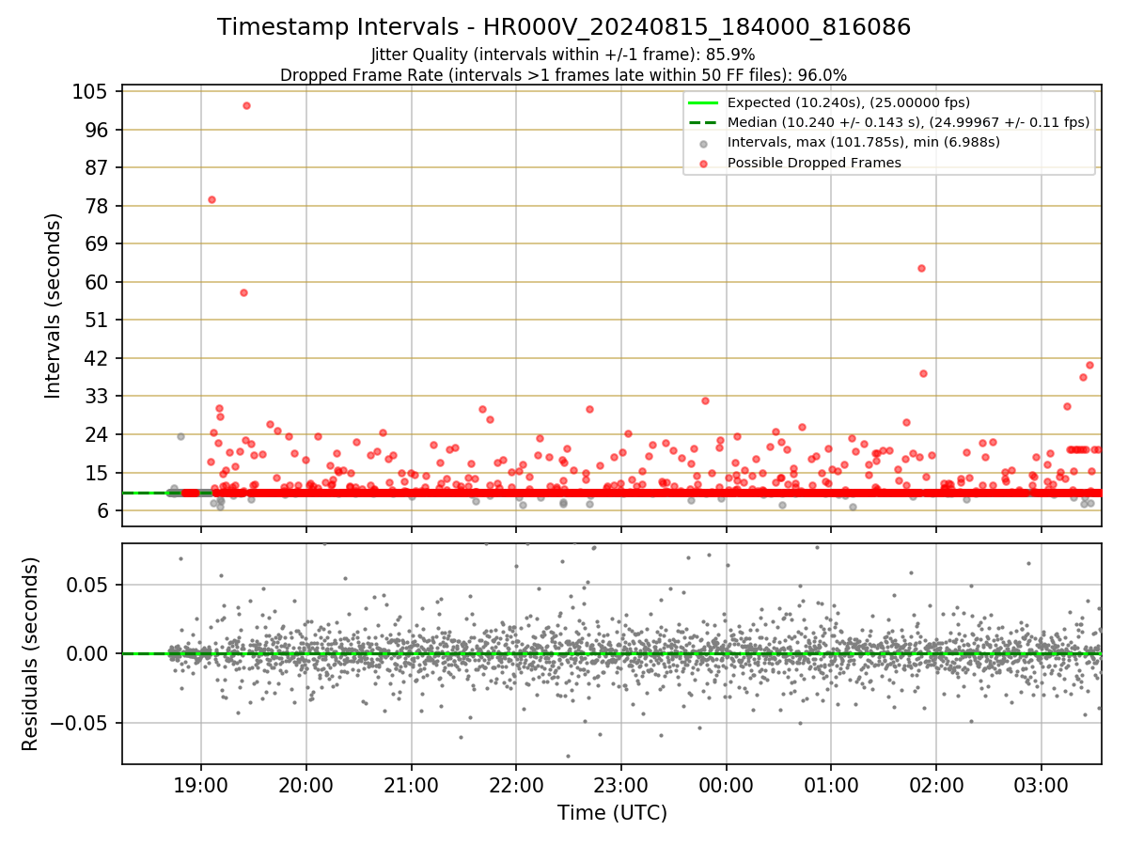
Task: Click the red point near 38 seconds before 02:00
Action: [923, 373]
